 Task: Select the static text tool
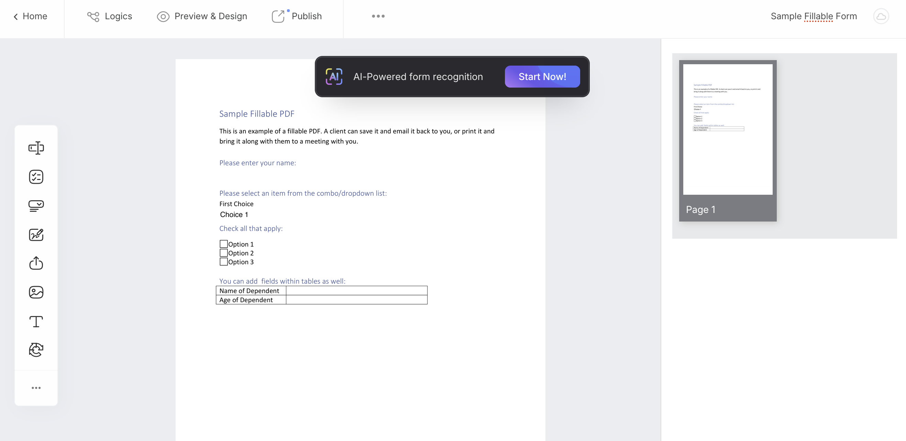(x=36, y=321)
